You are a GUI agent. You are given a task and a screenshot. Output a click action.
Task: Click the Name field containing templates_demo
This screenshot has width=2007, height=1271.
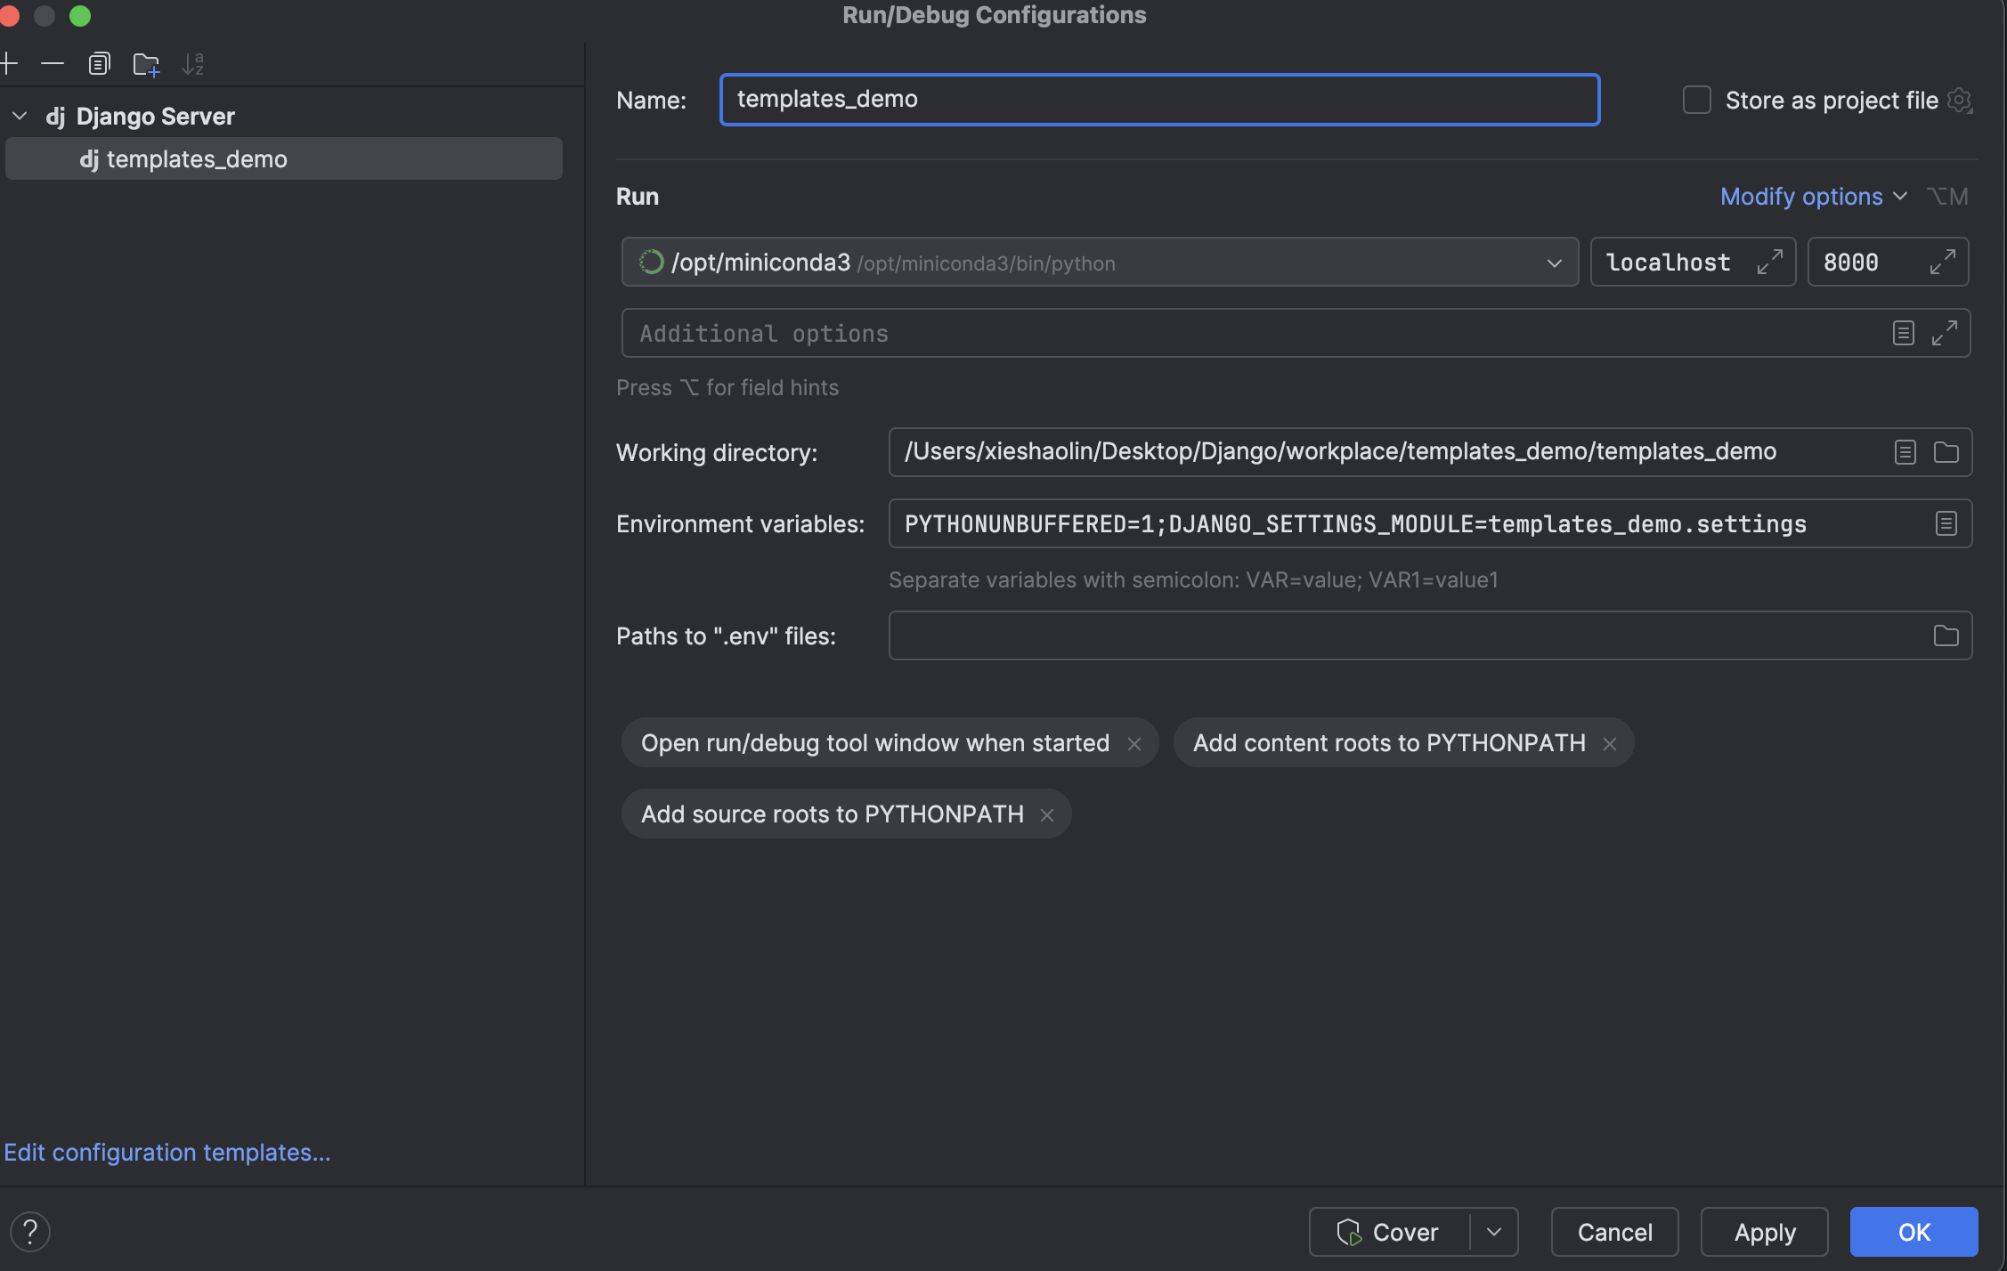pyautogui.click(x=1159, y=100)
